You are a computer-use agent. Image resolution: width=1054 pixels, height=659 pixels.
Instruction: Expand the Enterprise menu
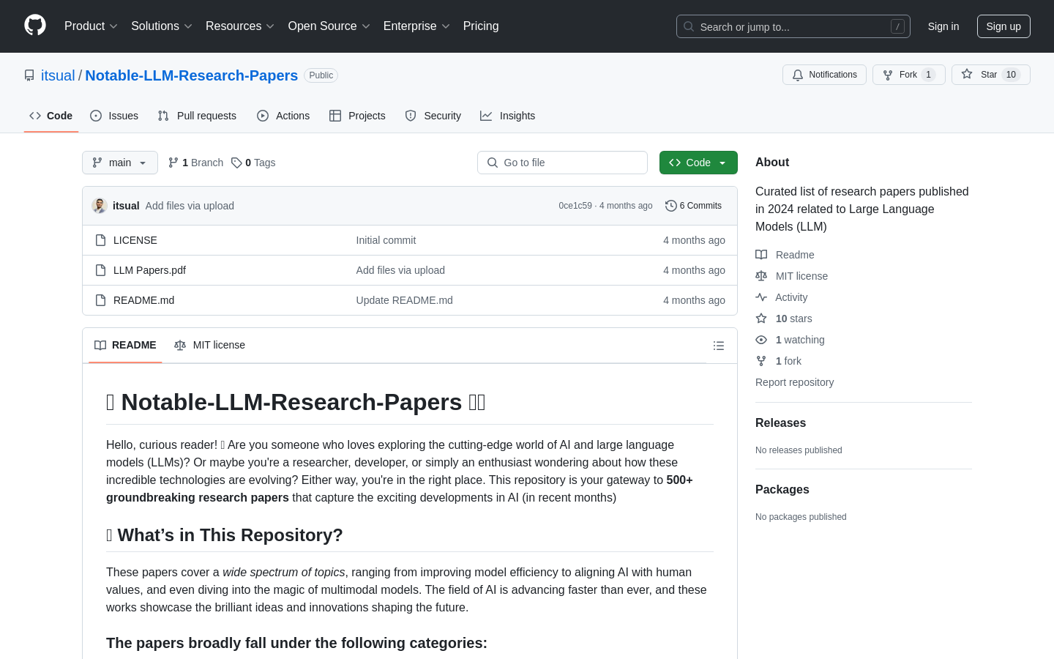(416, 26)
